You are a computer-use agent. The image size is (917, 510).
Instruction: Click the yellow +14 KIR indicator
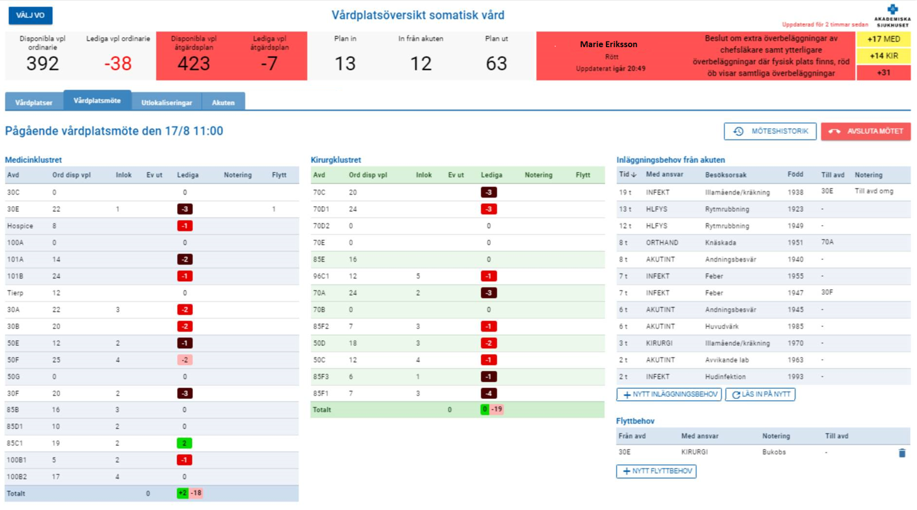coord(885,56)
